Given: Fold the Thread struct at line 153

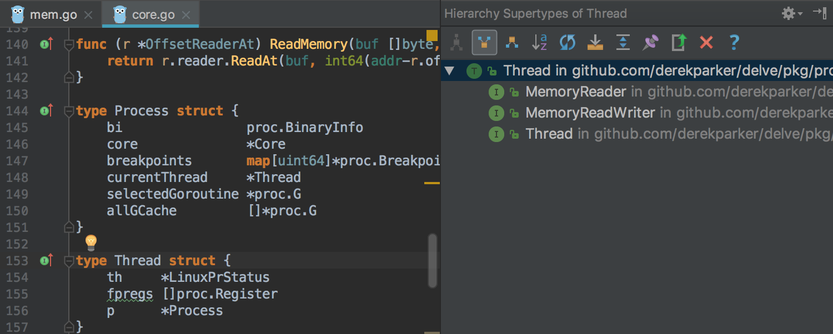Looking at the screenshot, I should coord(69,261).
